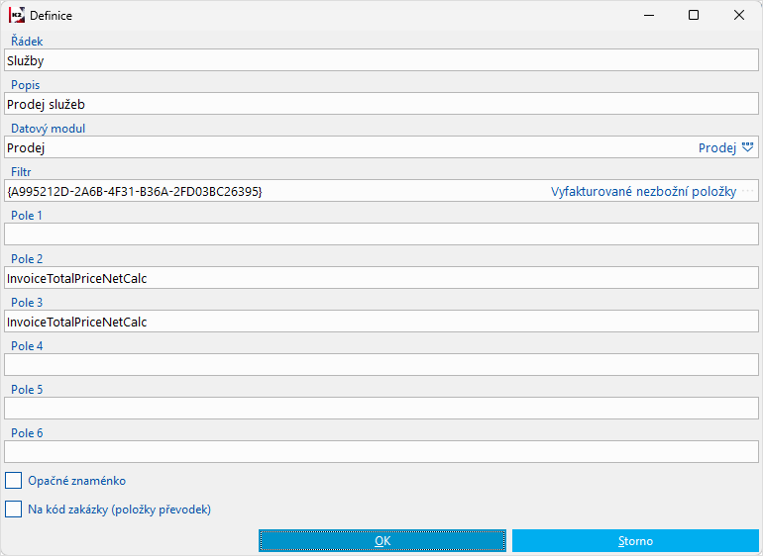The width and height of the screenshot is (763, 556).
Task: Focus the Řádek field containing Služby
Action: [381, 60]
